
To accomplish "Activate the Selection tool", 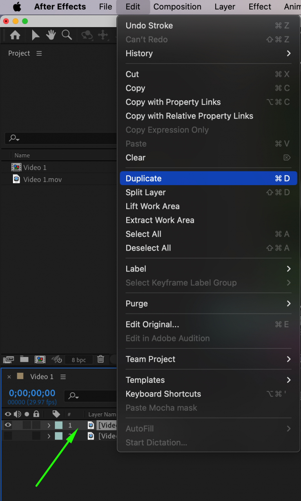I will 35,35.
